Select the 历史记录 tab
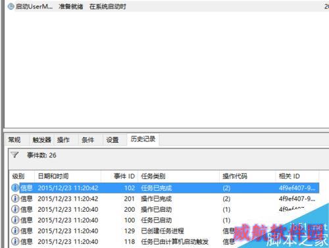This screenshot has height=248, width=329. point(143,139)
